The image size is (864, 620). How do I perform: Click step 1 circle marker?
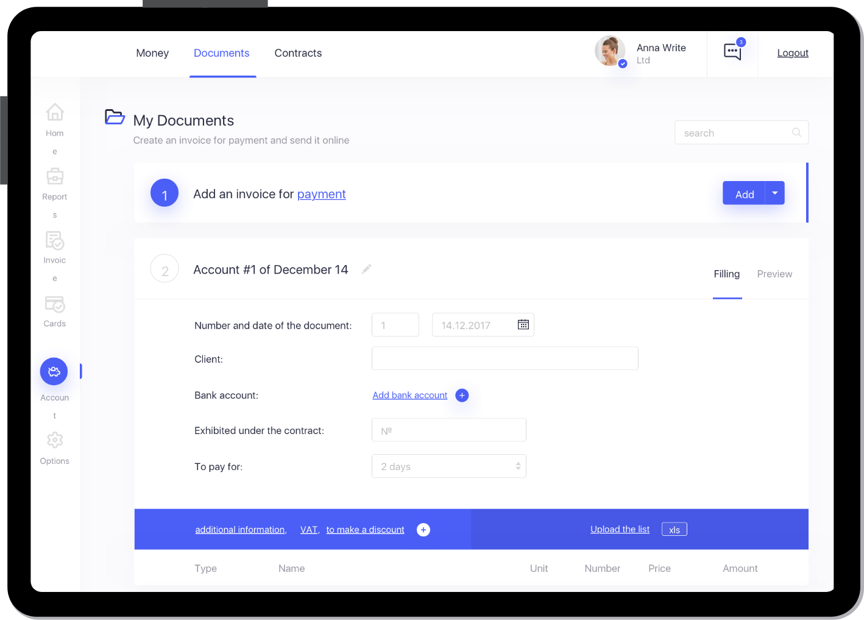tap(165, 193)
